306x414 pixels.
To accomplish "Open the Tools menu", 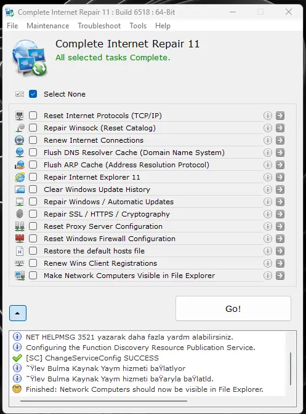I will 138,26.
